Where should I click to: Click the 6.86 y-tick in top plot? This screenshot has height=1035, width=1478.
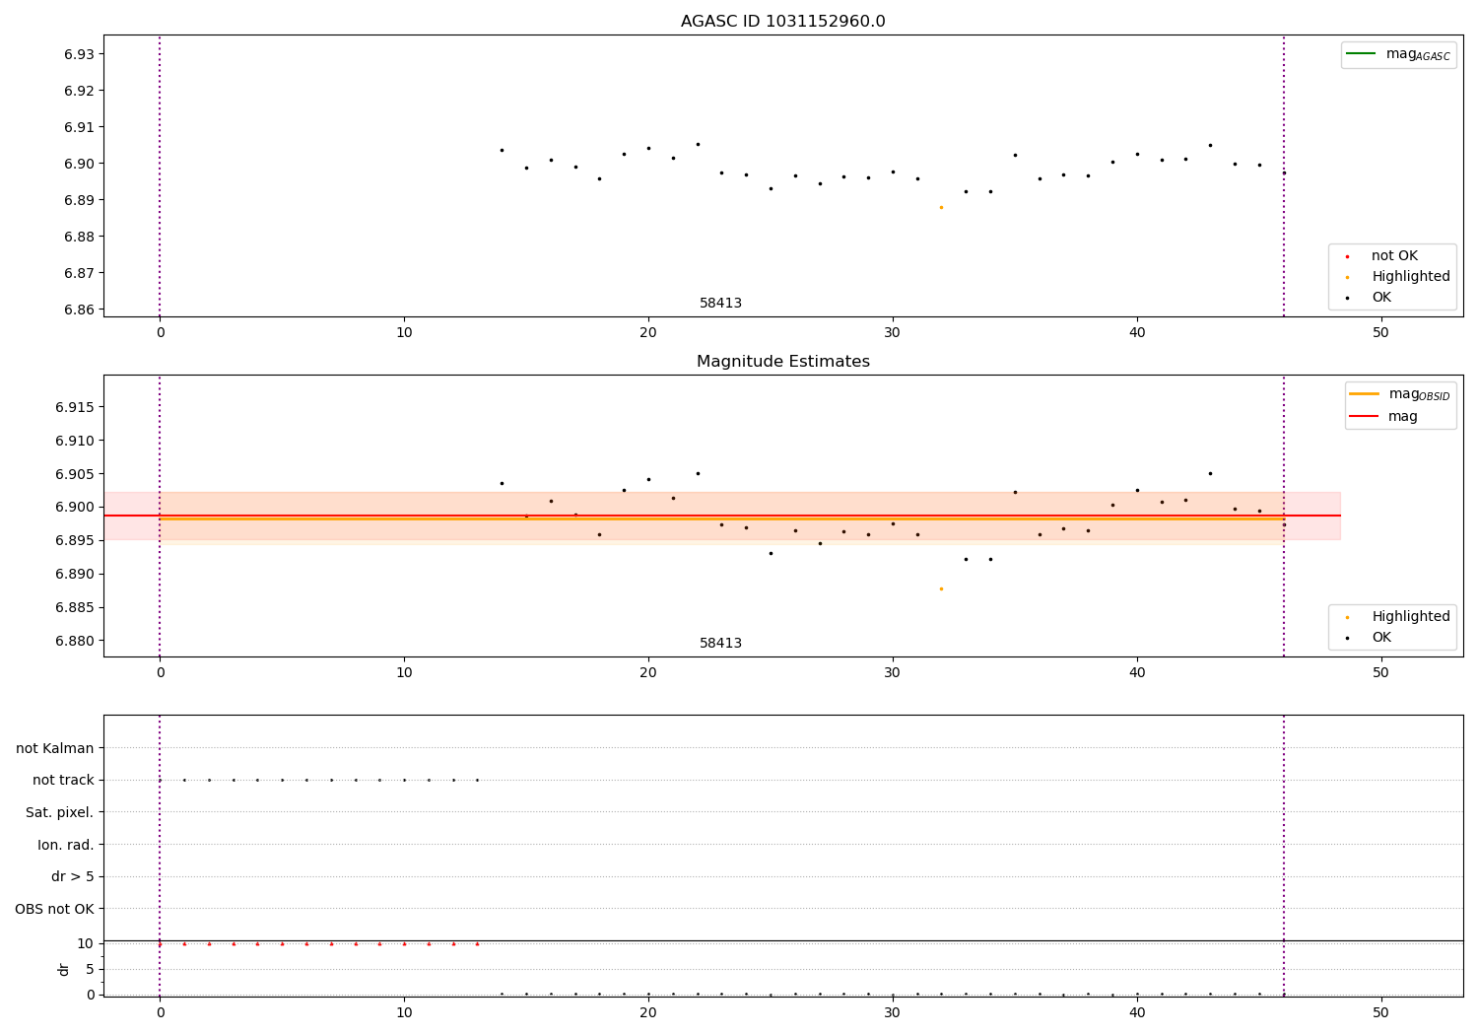(79, 310)
